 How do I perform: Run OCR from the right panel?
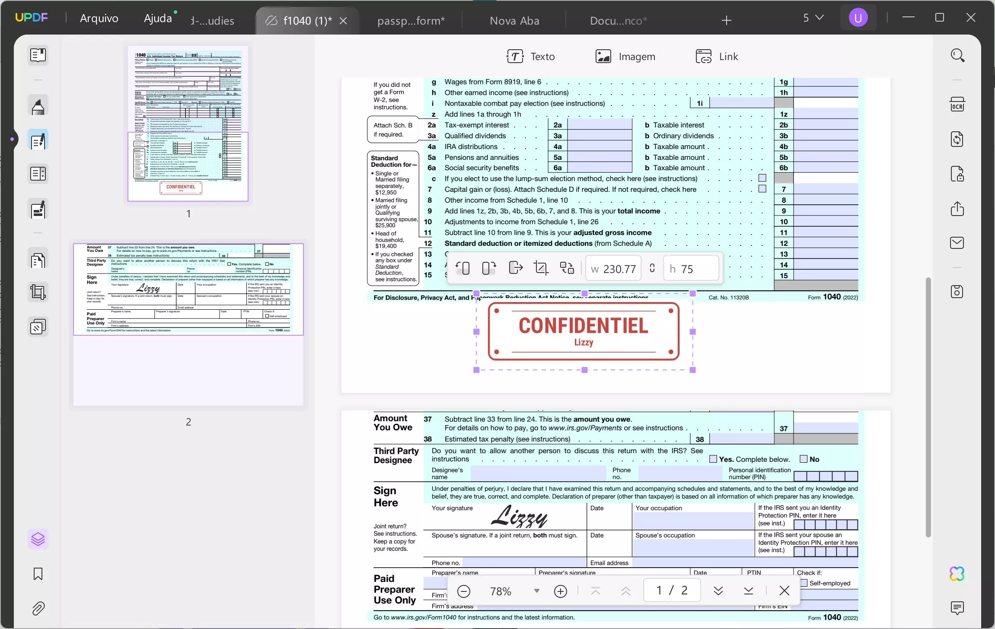coord(957,104)
